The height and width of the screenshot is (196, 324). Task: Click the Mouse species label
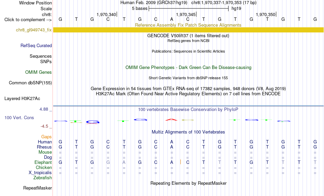point(45,152)
